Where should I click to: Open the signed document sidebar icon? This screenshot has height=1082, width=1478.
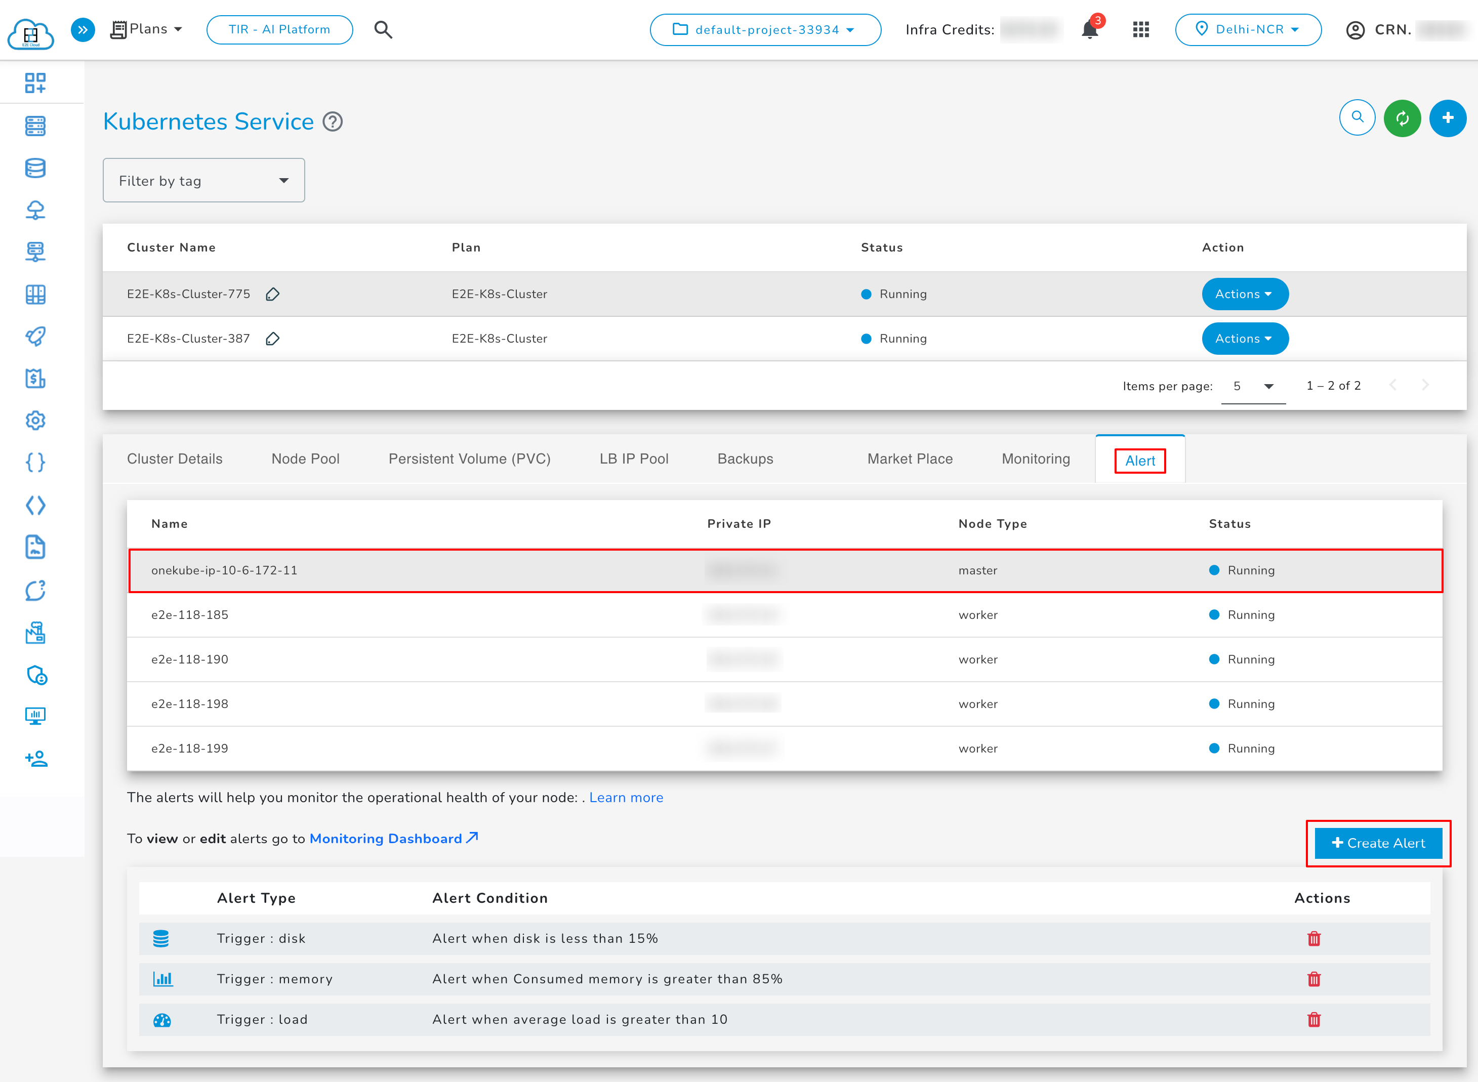pos(35,547)
